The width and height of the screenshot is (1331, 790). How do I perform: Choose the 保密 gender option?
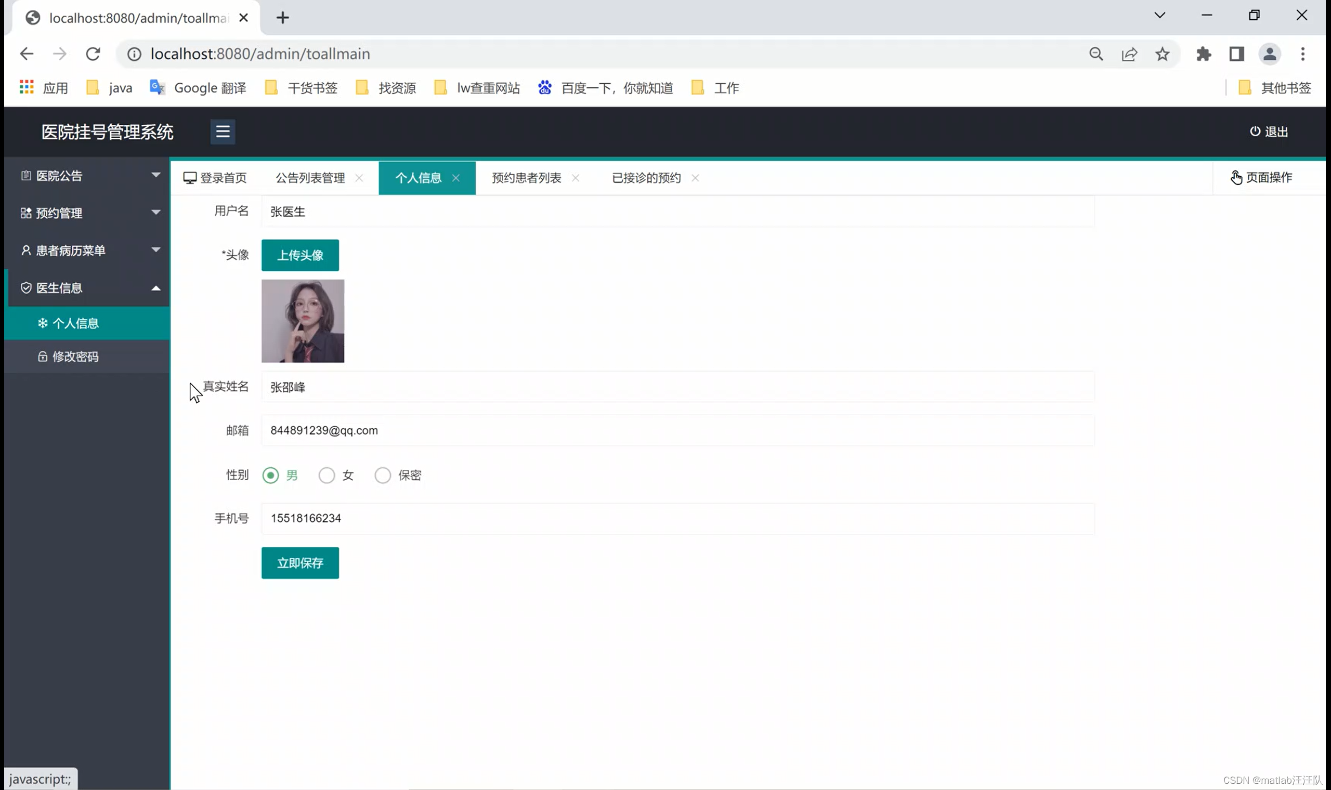tap(382, 475)
